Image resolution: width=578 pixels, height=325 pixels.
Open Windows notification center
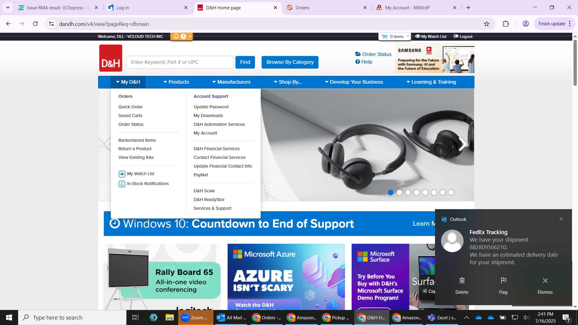click(566, 317)
